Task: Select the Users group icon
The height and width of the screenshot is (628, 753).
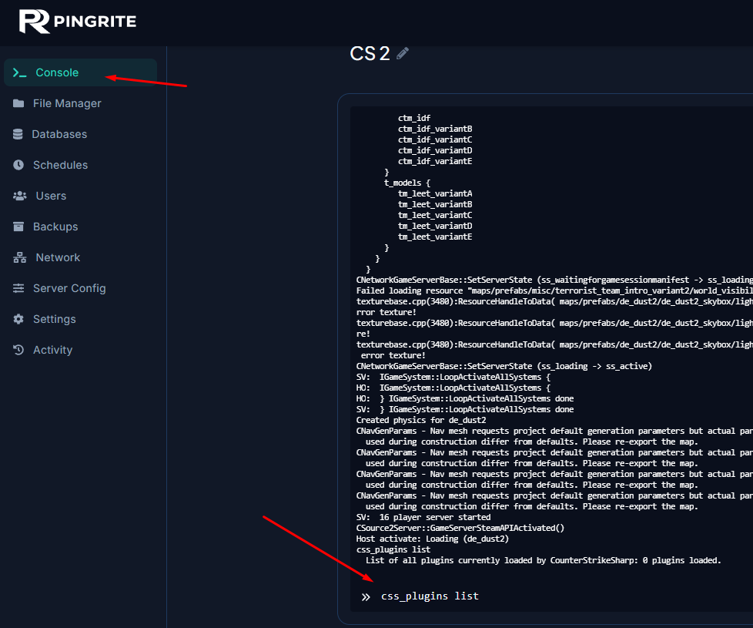Action: 20,196
